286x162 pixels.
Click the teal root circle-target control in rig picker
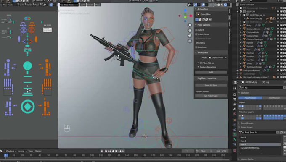pos(28,107)
